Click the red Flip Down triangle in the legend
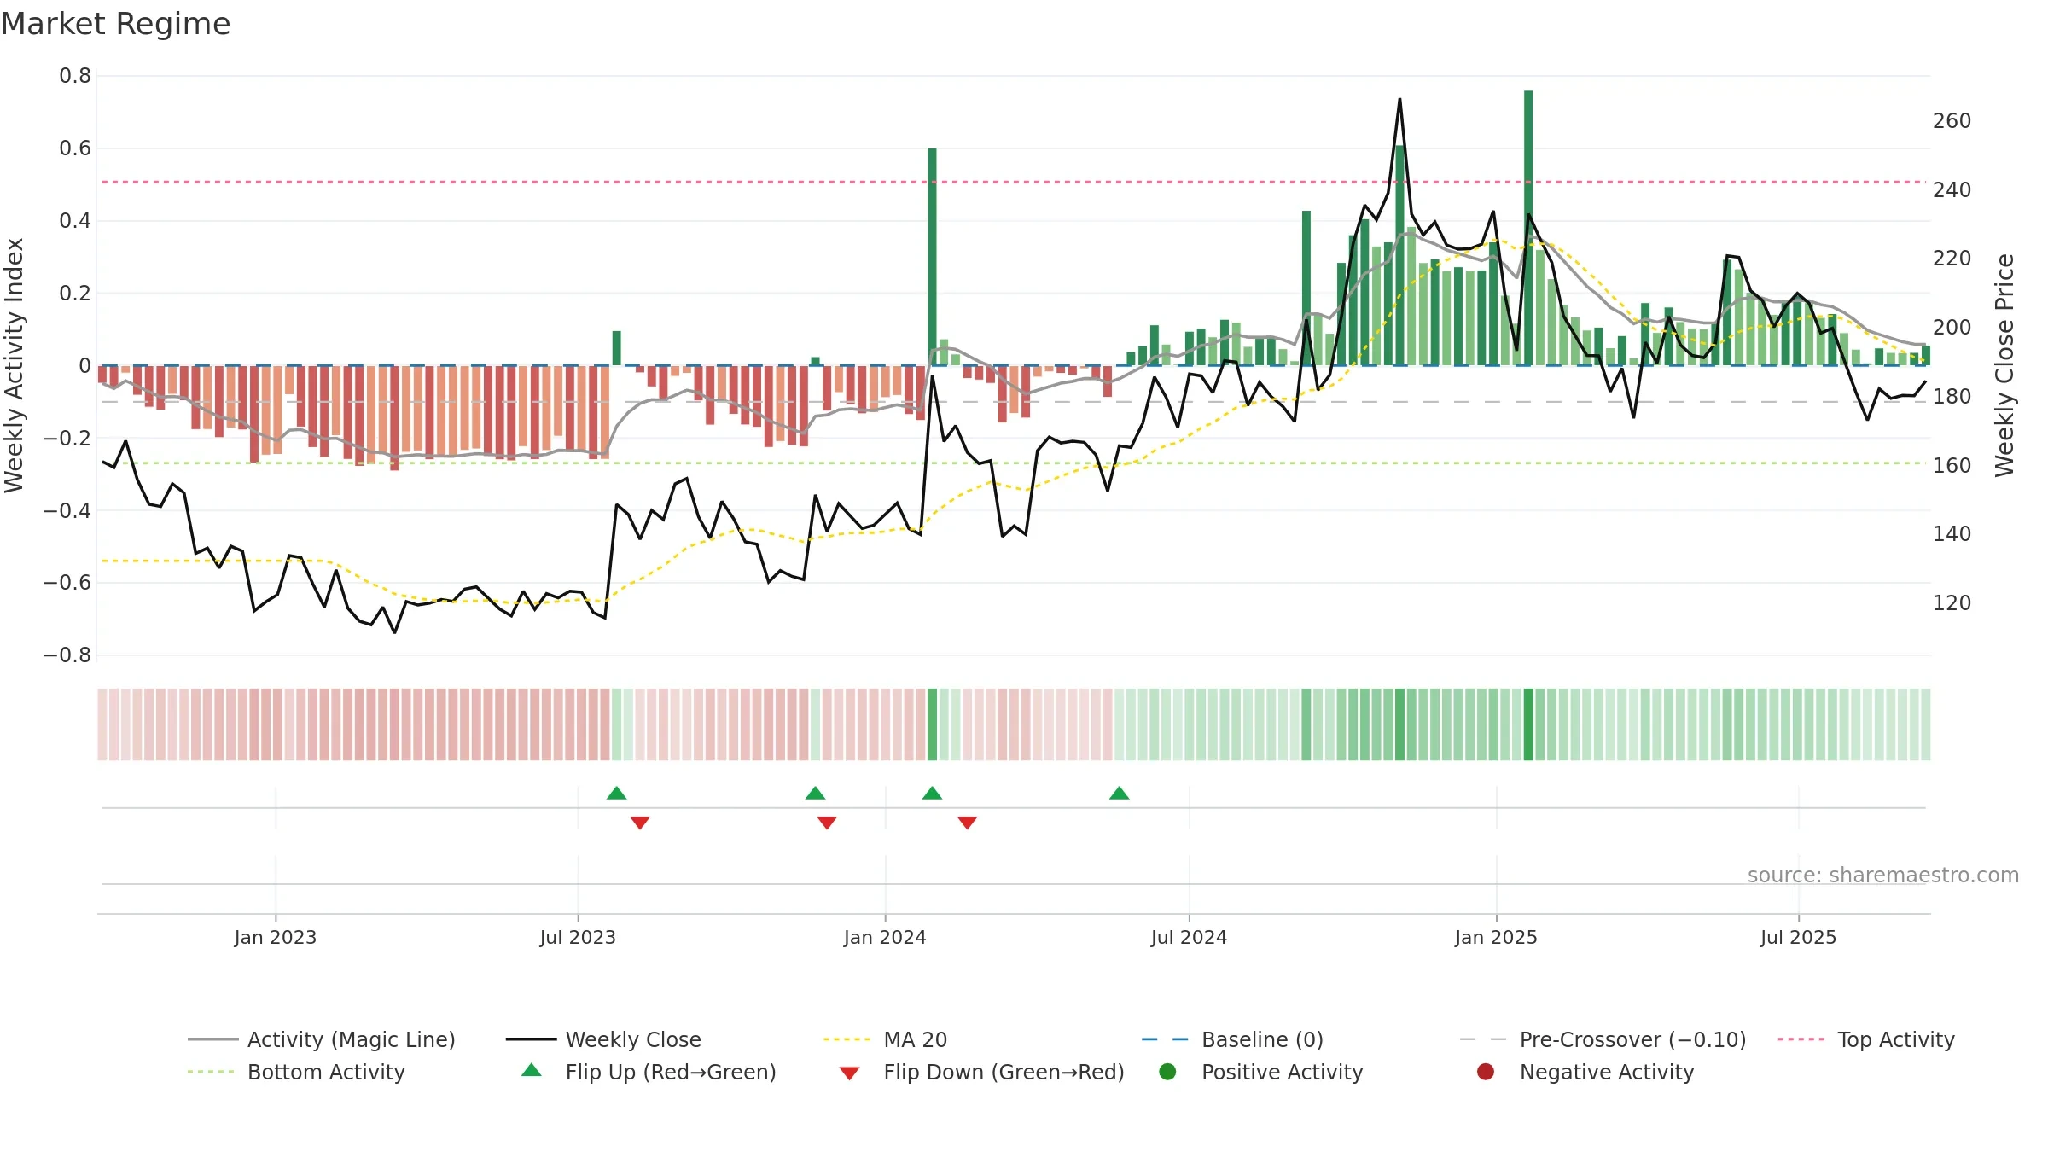The image size is (2048, 1152). tap(849, 1073)
